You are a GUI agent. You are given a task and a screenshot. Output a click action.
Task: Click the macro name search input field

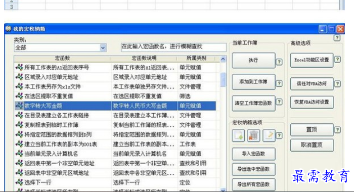pyautogui.click(x=173, y=47)
